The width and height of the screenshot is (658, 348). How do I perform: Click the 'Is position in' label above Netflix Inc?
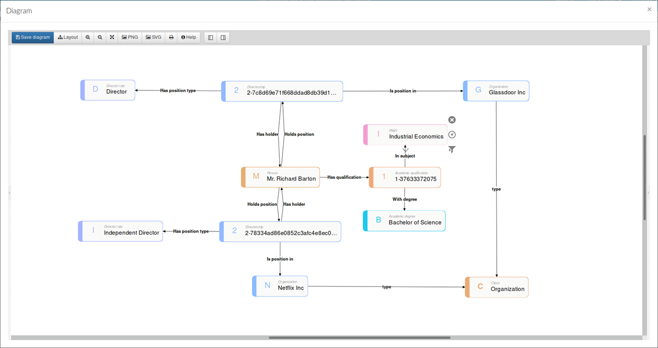coord(280,259)
